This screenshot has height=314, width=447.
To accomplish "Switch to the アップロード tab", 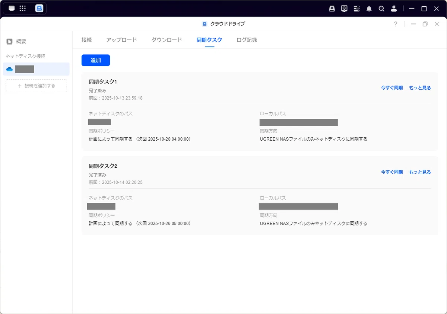I will (x=121, y=40).
